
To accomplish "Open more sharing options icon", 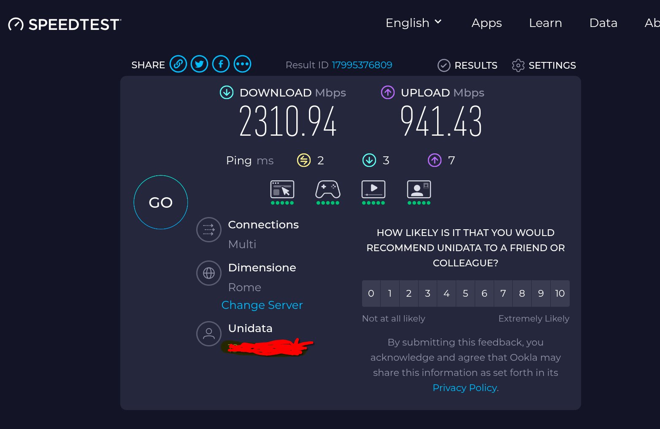I will (243, 64).
